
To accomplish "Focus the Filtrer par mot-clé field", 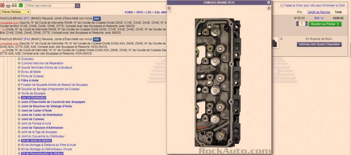I will (50, 6).
